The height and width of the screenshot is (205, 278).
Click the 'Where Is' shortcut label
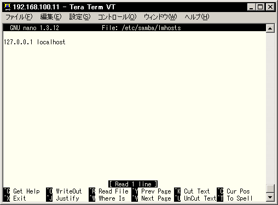tap(112, 198)
